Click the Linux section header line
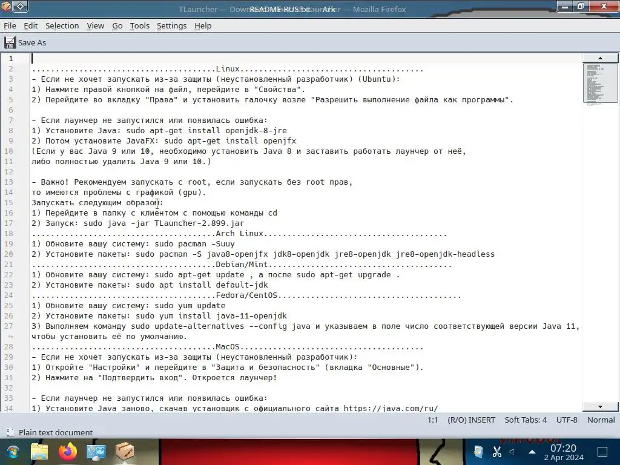This screenshot has height=465, width=620. (x=228, y=69)
